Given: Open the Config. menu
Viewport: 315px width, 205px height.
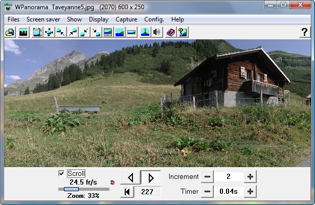Looking at the screenshot, I should [154, 19].
